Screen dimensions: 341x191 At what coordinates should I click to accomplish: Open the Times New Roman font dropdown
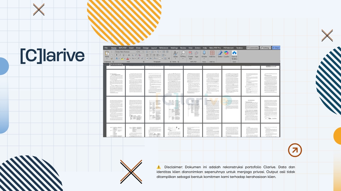126,52
